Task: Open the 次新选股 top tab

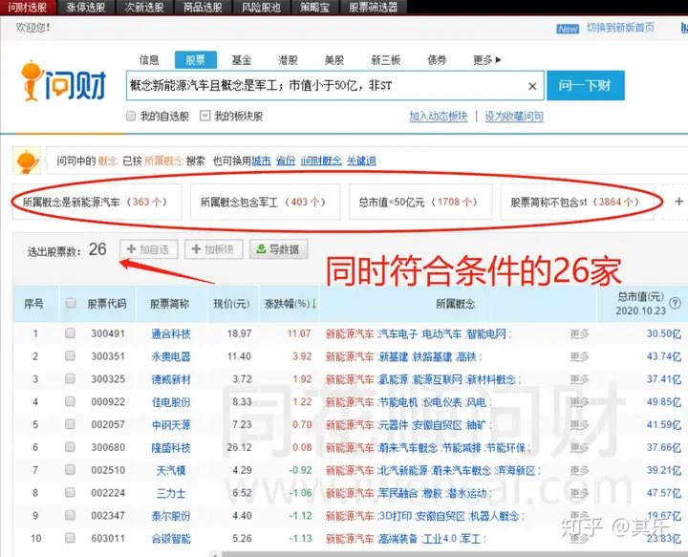Action: coord(144,7)
